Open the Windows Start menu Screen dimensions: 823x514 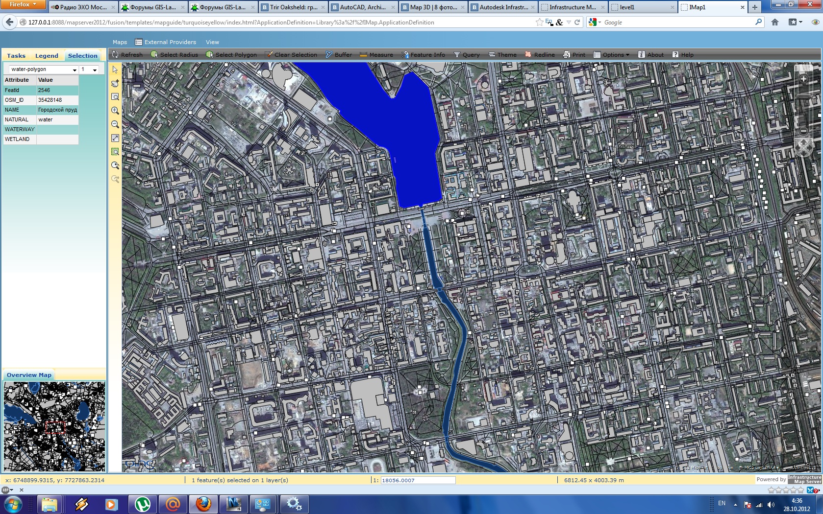(x=13, y=504)
